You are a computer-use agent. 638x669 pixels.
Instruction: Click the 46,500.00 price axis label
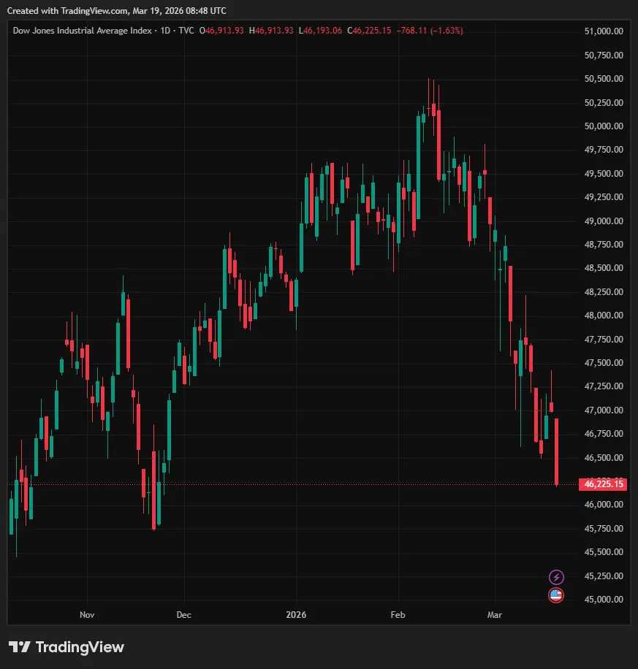[x=604, y=457]
